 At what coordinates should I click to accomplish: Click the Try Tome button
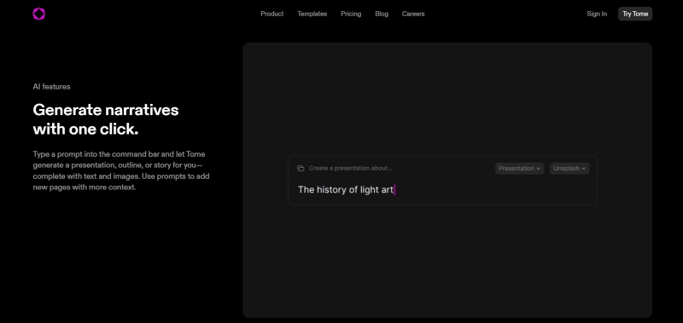[635, 14]
